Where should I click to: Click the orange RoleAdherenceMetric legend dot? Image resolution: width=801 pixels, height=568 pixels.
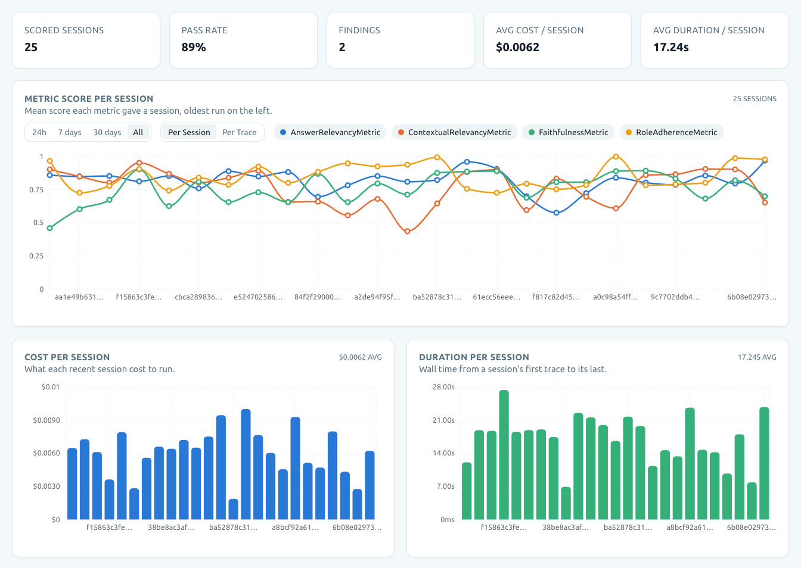point(629,132)
